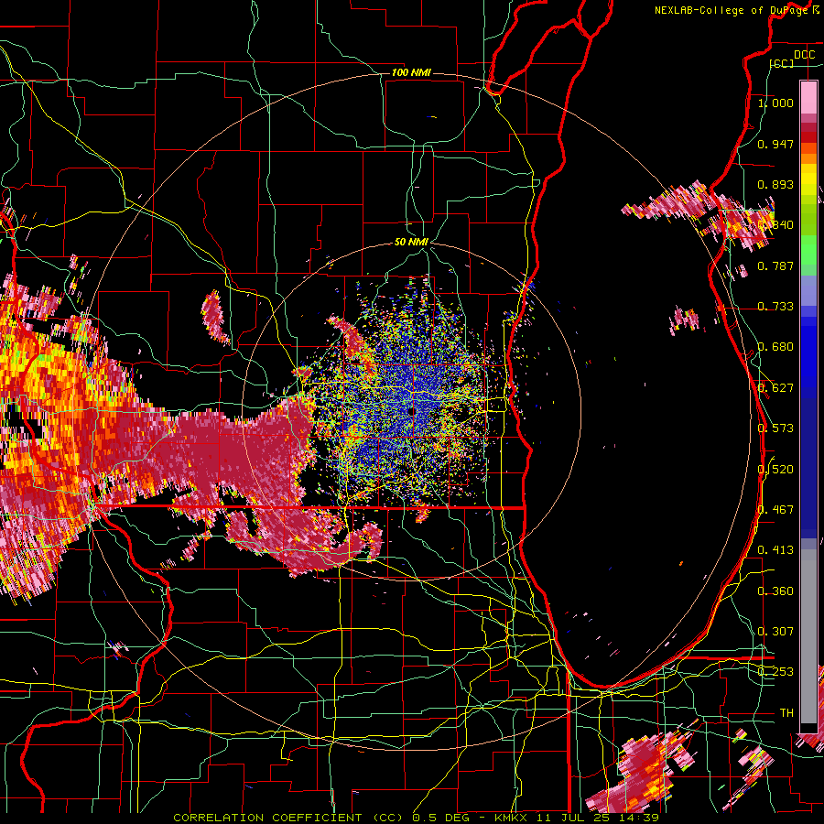The width and height of the screenshot is (824, 824).
Task: Select the 0.893 scale value
Action: click(775, 184)
